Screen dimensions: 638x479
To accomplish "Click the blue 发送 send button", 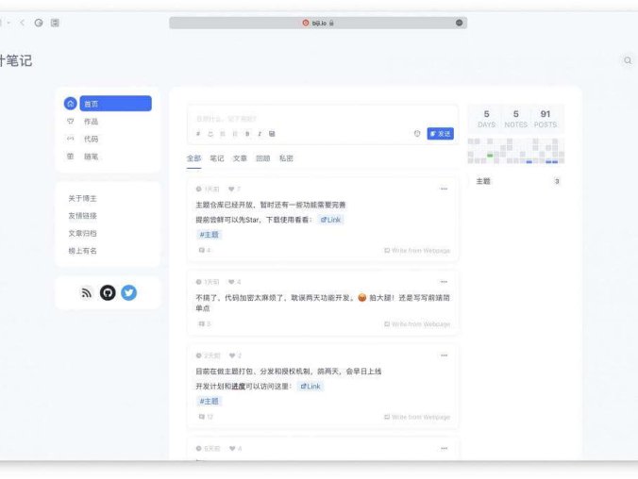I will (440, 133).
